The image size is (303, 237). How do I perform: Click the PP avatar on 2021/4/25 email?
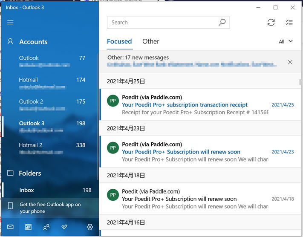(113, 101)
